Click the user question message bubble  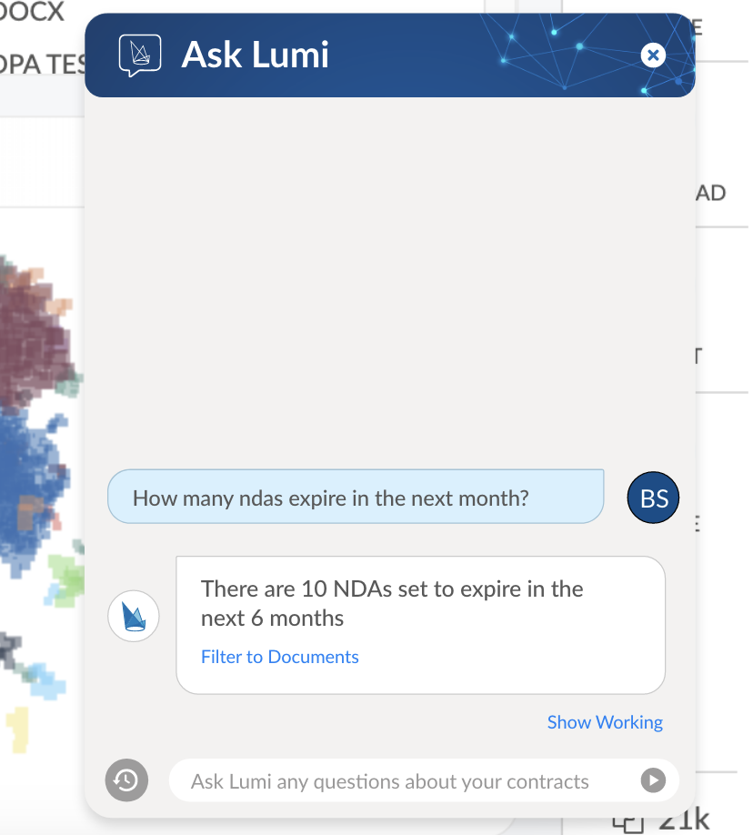coord(355,498)
